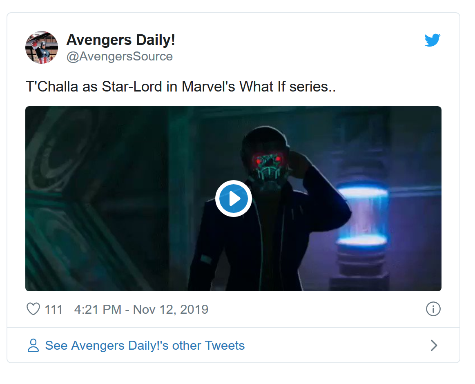
Task: Click the Nov 12, 2019 date
Action: click(x=171, y=309)
